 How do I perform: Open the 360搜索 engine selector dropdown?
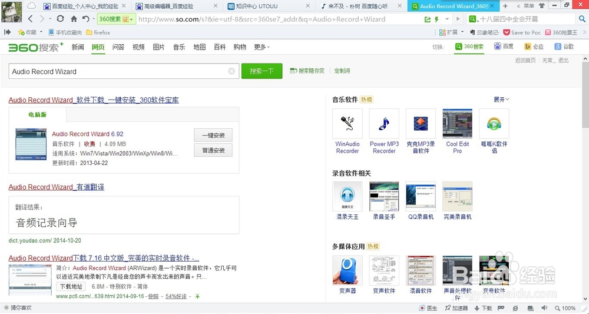click(116, 19)
